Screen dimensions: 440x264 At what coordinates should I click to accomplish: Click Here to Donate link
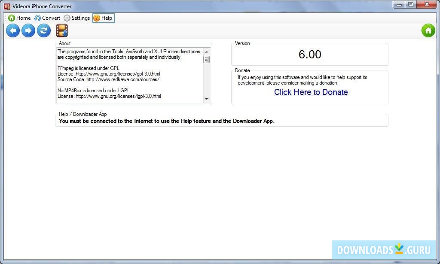(x=311, y=92)
